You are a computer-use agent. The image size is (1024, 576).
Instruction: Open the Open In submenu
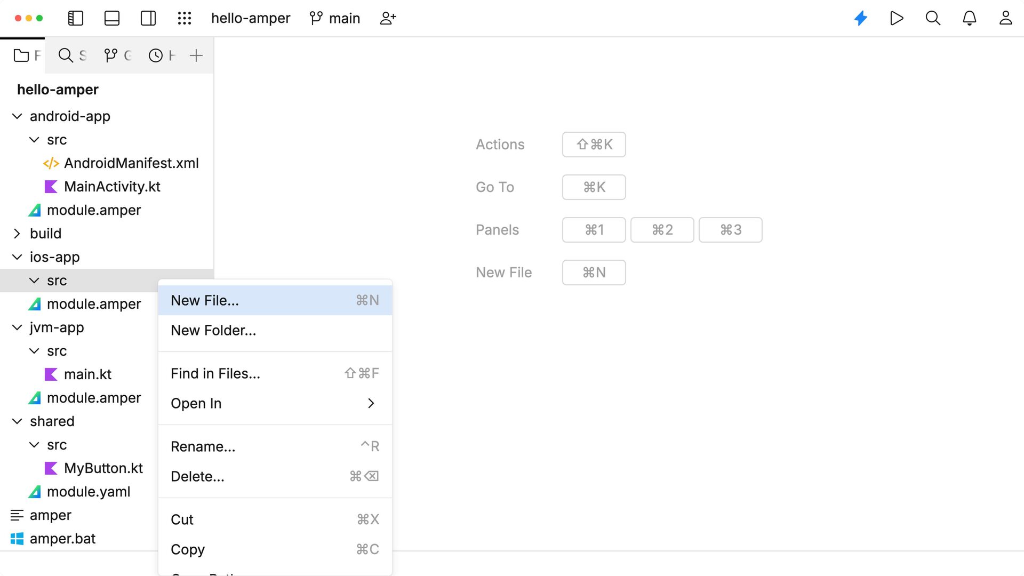click(x=275, y=403)
